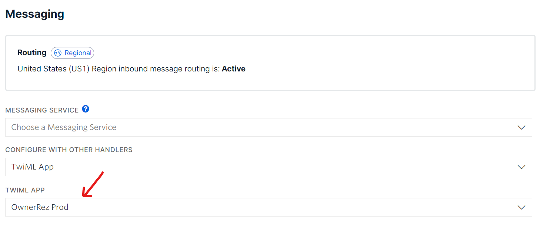Select the 'Choose a Messaging Service' placeholder text
540x228 pixels.
point(64,127)
